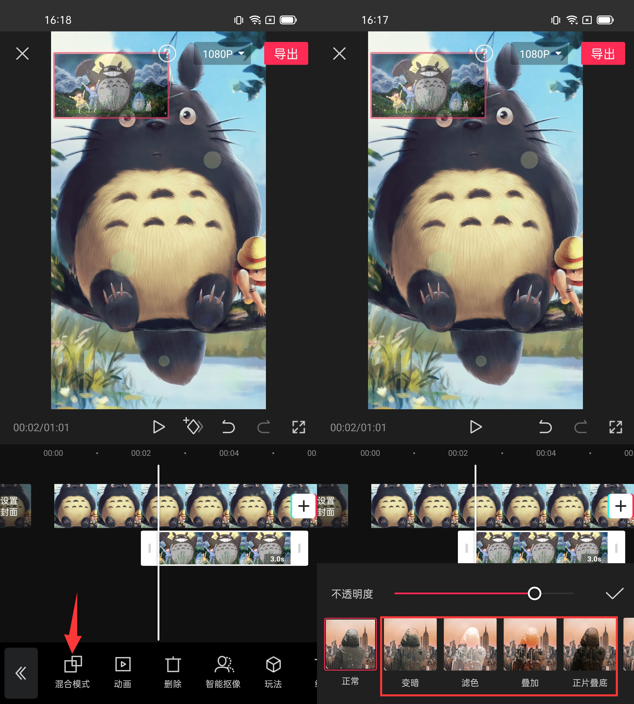This screenshot has height=704, width=634.
Task: Play preview in right screen
Action: point(475,427)
